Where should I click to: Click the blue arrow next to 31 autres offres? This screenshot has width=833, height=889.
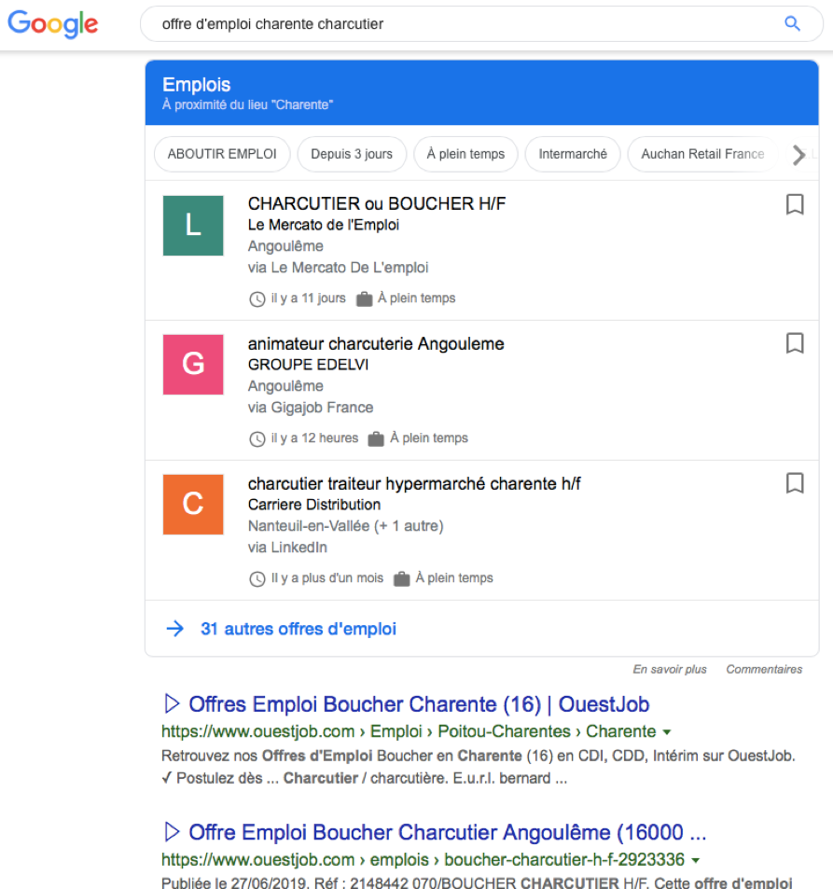[x=175, y=629]
